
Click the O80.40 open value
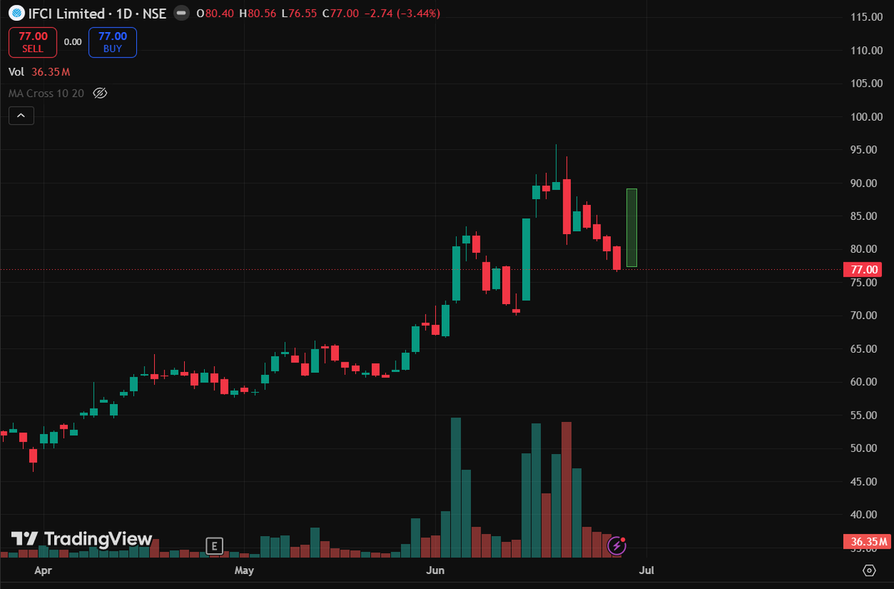coord(214,13)
